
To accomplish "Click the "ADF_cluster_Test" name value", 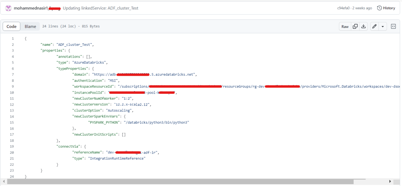I will click(x=74, y=44).
